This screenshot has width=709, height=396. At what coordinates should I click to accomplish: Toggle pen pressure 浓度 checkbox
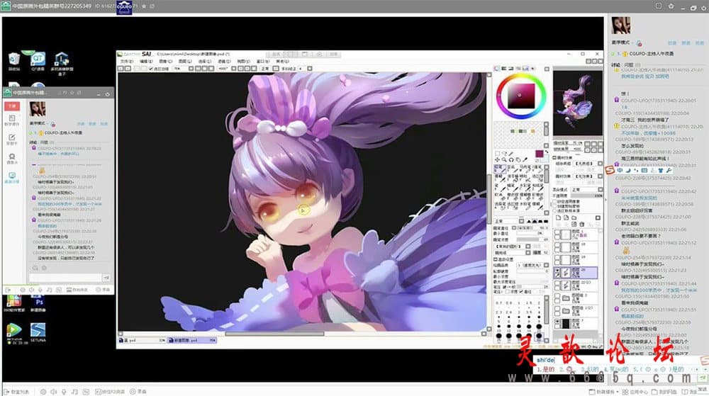point(508,292)
